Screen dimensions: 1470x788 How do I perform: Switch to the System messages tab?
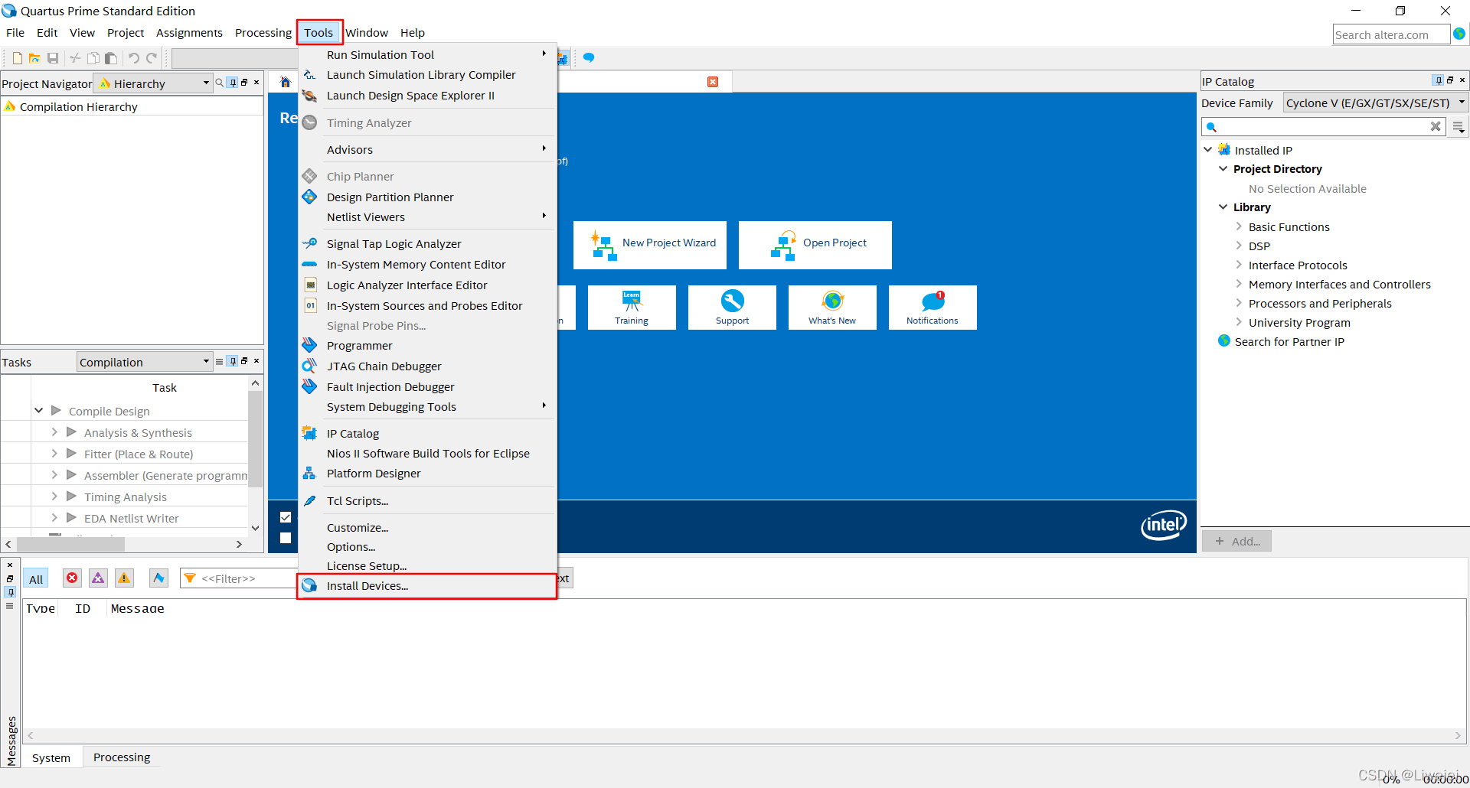(x=51, y=758)
